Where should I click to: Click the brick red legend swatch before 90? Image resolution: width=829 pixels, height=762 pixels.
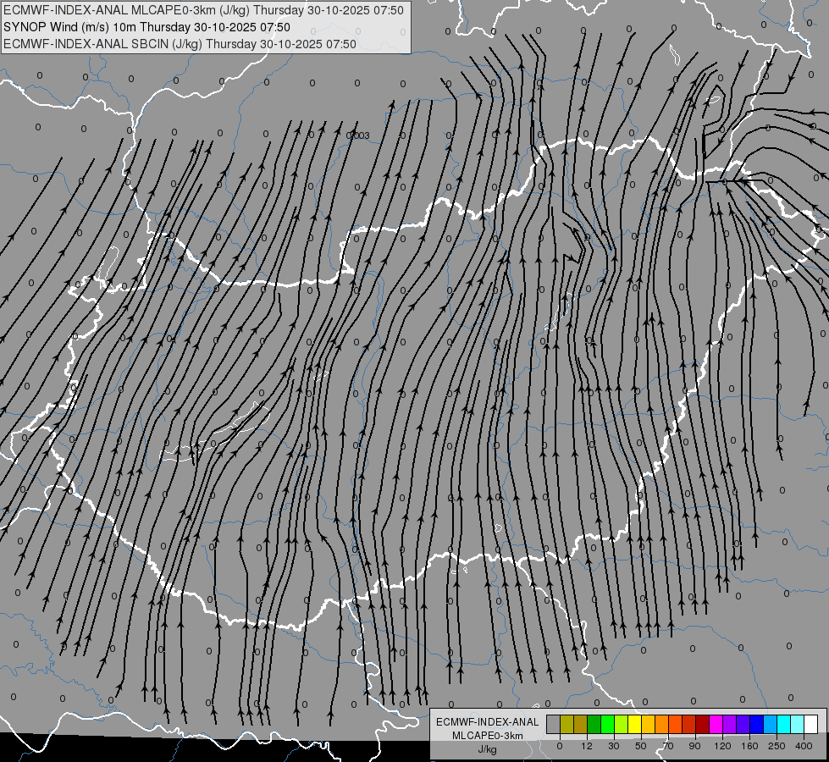coord(689,724)
